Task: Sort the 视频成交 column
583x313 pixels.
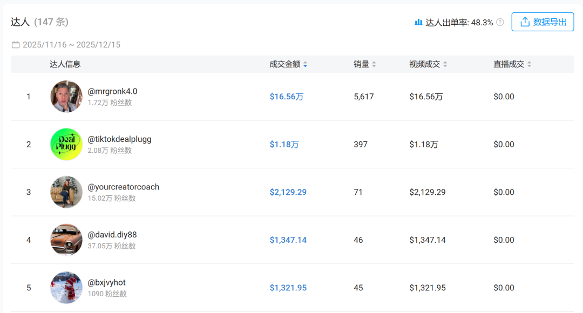Action: tap(444, 64)
